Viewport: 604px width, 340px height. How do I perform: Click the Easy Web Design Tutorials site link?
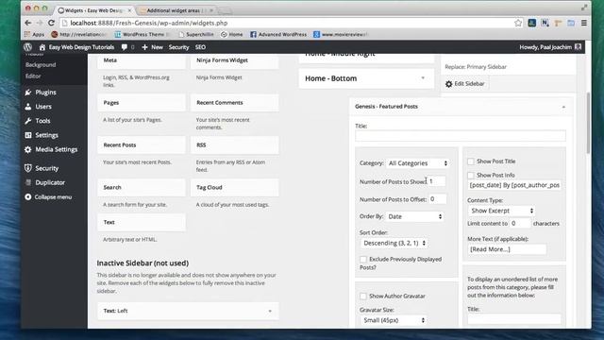81,47
